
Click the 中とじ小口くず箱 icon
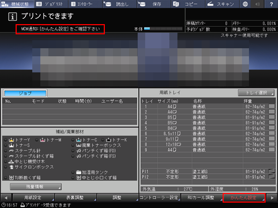(79, 177)
